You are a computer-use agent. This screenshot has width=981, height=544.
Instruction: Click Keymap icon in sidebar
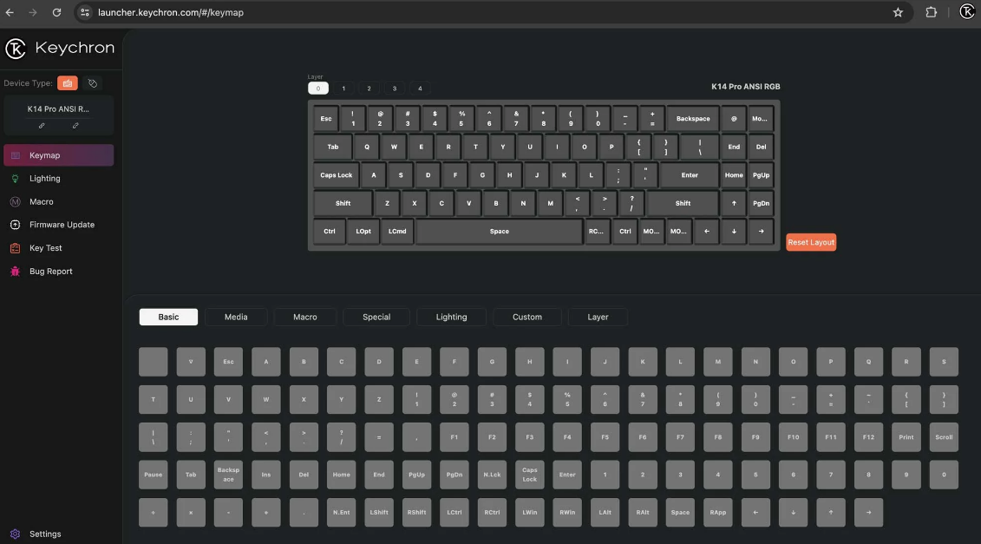16,155
